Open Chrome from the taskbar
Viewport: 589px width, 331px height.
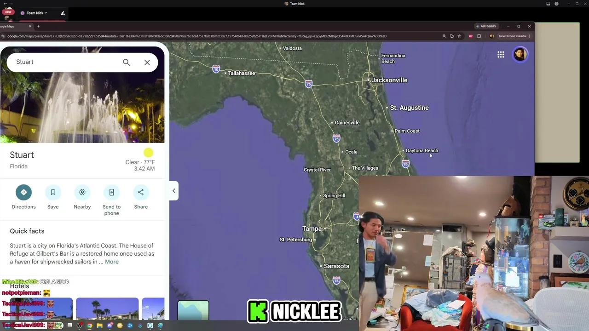pyautogui.click(x=89, y=325)
